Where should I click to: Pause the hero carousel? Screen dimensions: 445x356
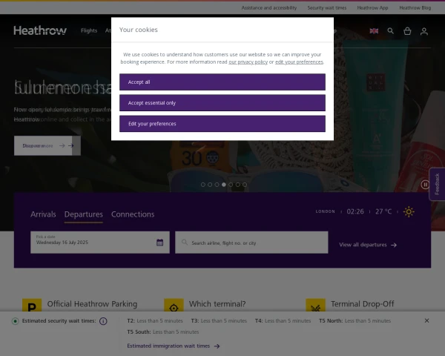click(425, 185)
